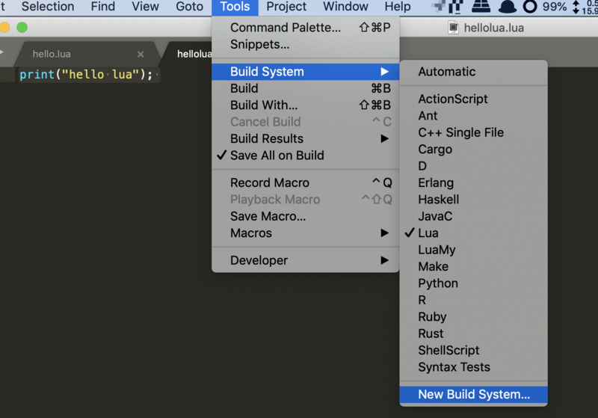598x418 pixels.
Task: Open the Goto menu
Action: 190,7
